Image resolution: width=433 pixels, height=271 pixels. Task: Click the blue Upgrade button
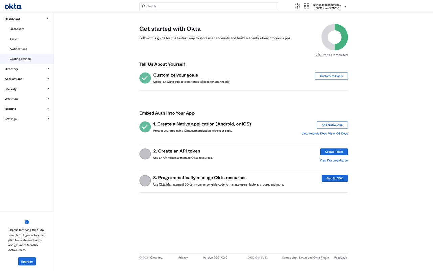pyautogui.click(x=27, y=261)
